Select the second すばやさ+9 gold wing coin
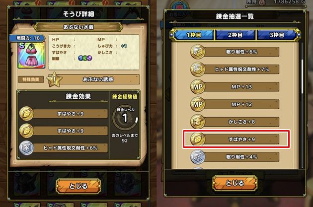The height and width of the screenshot is (207, 313). (x=26, y=131)
